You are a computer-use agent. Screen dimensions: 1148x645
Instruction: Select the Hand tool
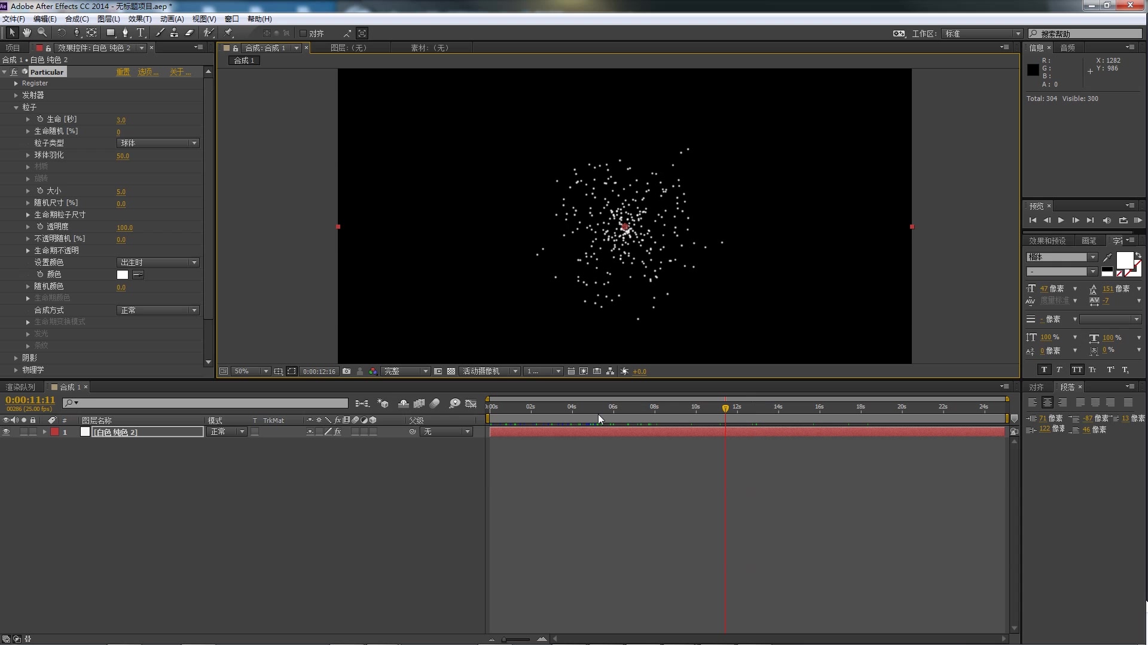point(27,33)
